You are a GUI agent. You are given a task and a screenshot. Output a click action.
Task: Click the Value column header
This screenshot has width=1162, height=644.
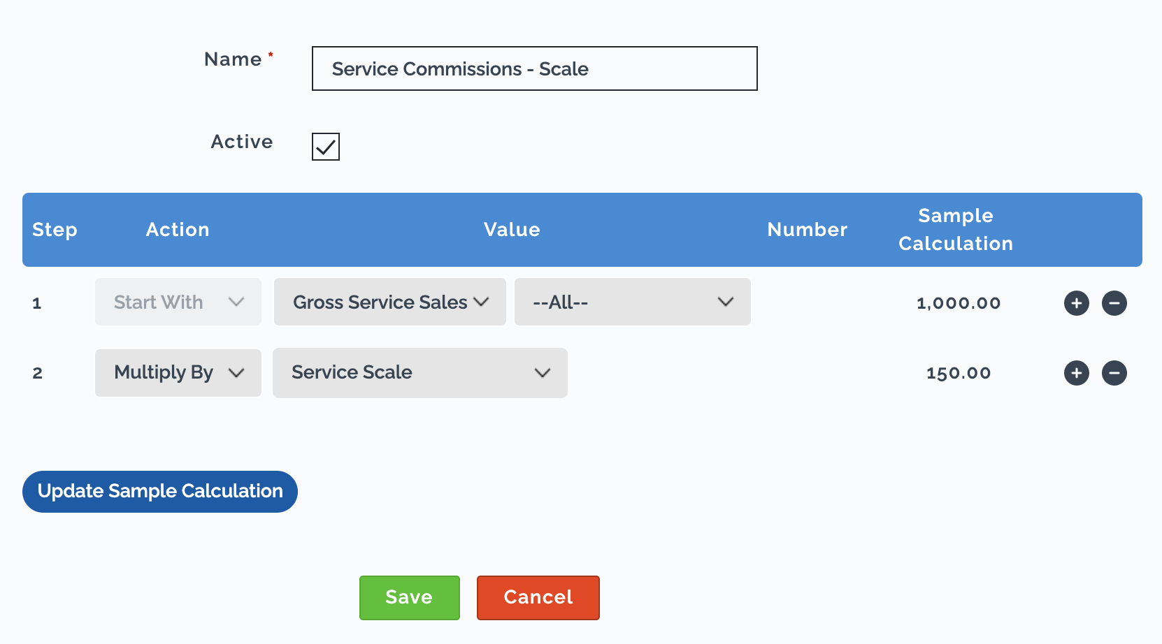[x=512, y=230]
